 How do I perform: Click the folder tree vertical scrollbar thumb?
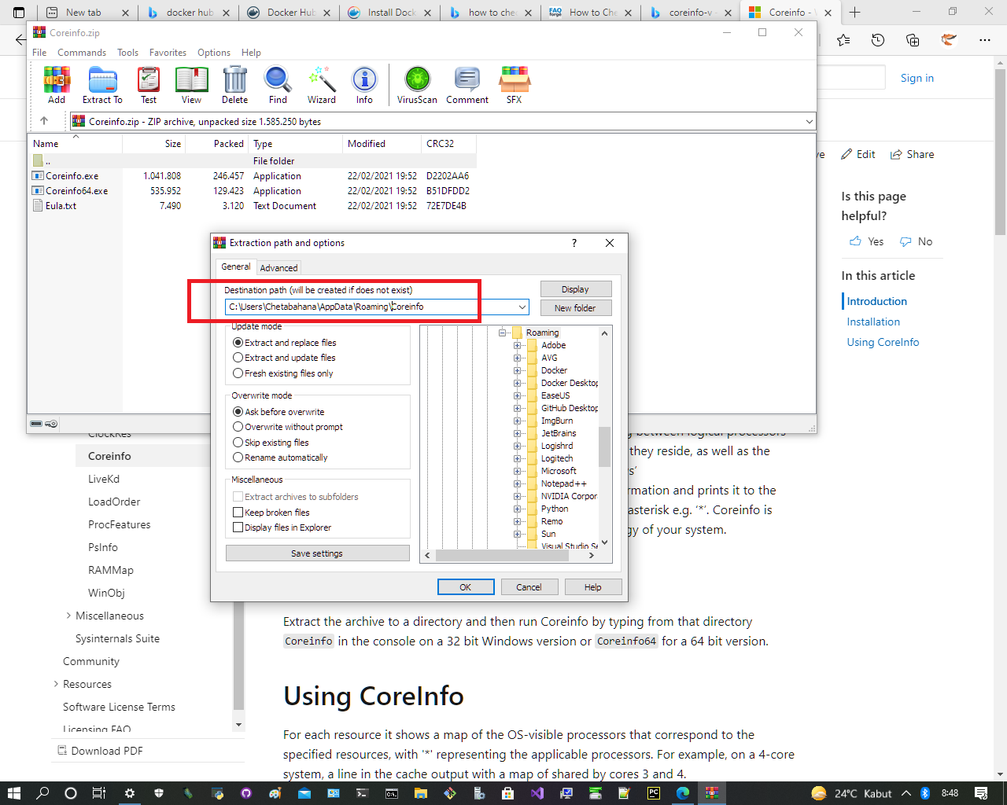[x=604, y=447]
